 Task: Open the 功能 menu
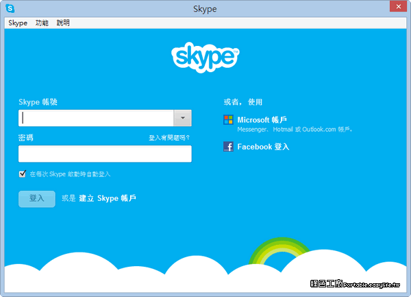(42, 23)
